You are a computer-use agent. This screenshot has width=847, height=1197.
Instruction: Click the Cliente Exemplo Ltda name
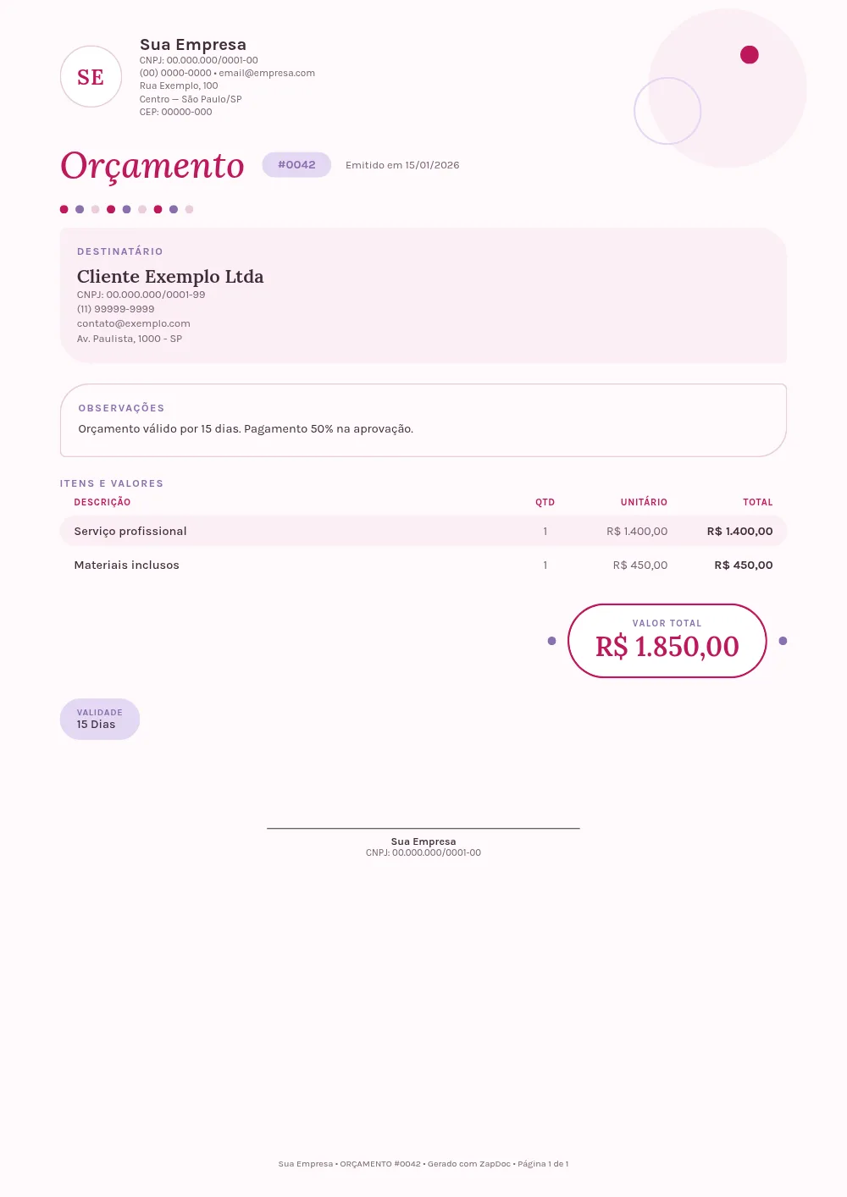(170, 277)
